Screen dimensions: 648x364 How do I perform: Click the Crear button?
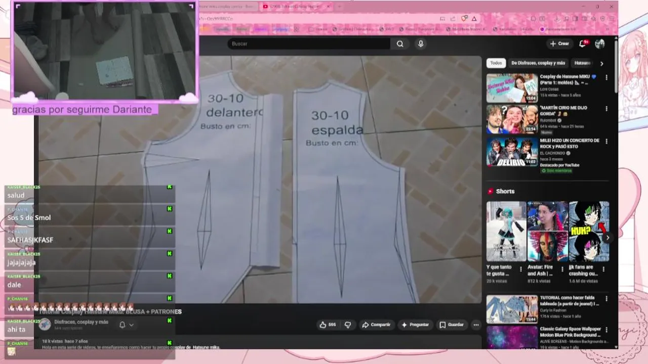pyautogui.click(x=560, y=44)
